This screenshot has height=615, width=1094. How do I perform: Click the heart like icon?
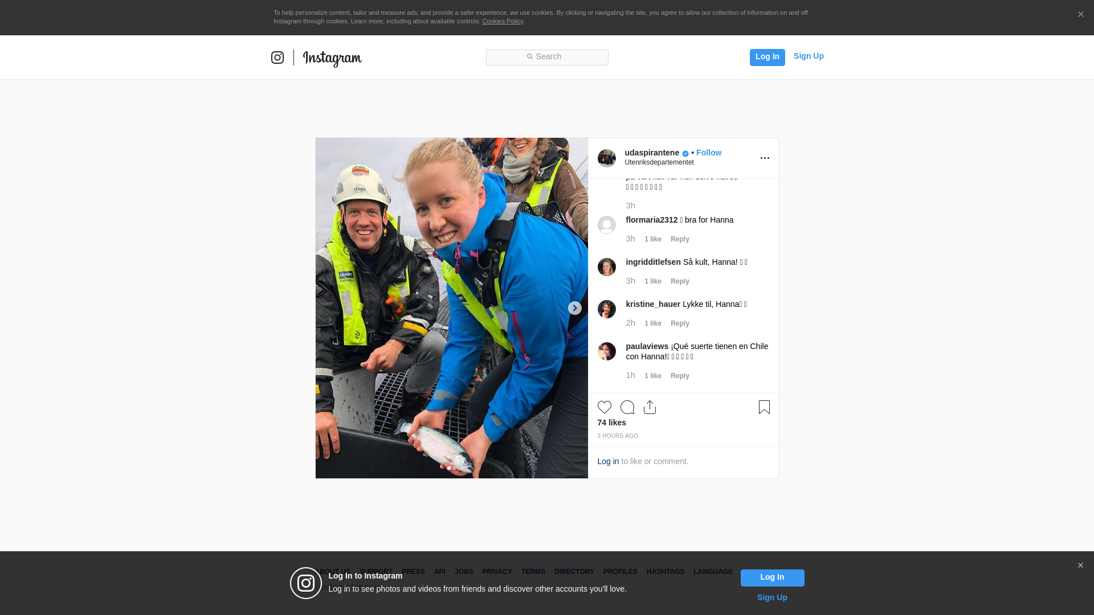coord(604,407)
